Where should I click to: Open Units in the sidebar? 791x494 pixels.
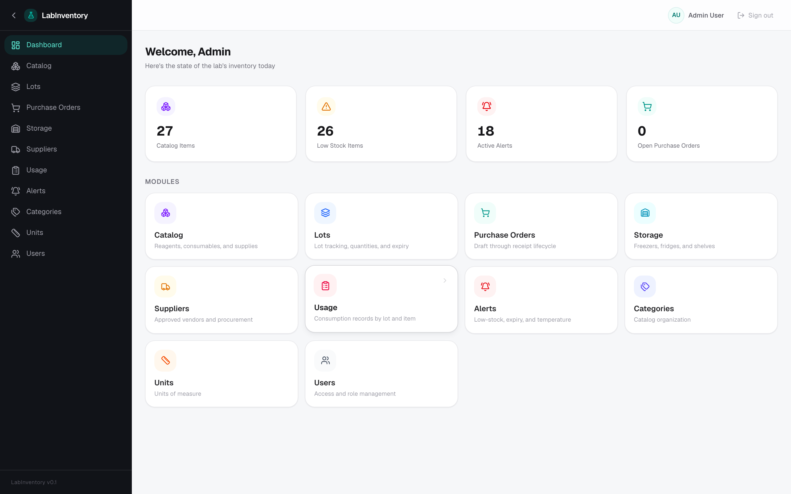pyautogui.click(x=66, y=233)
